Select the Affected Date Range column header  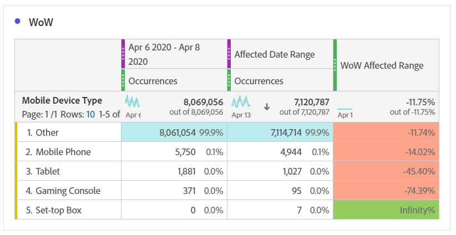point(275,54)
